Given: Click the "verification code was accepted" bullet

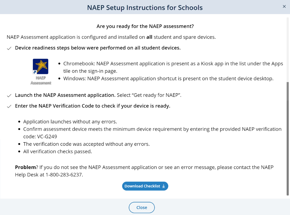Looking at the screenshot, I should [x=86, y=144].
